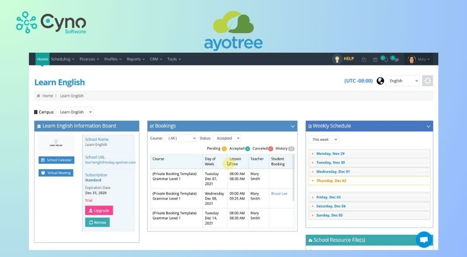
Task: Click the Campus building icon
Action: pyautogui.click(x=36, y=112)
